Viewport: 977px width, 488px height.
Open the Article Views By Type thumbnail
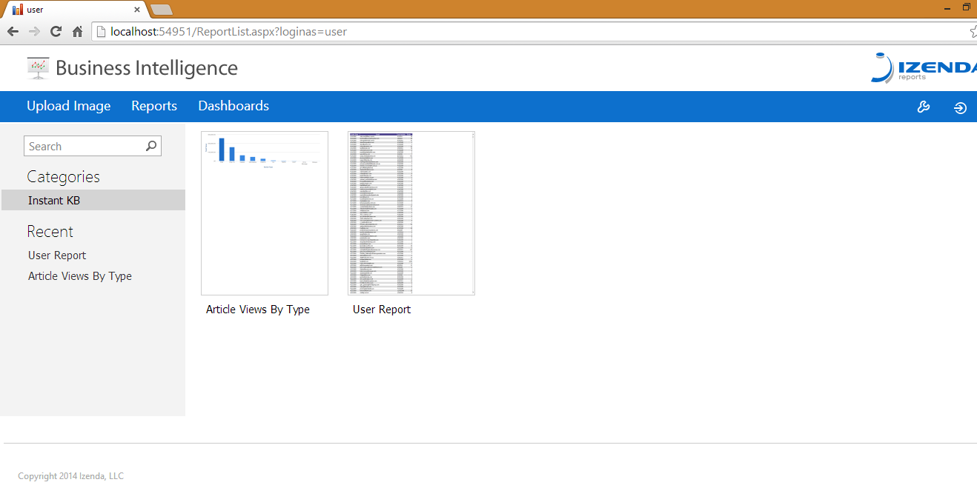(x=265, y=213)
